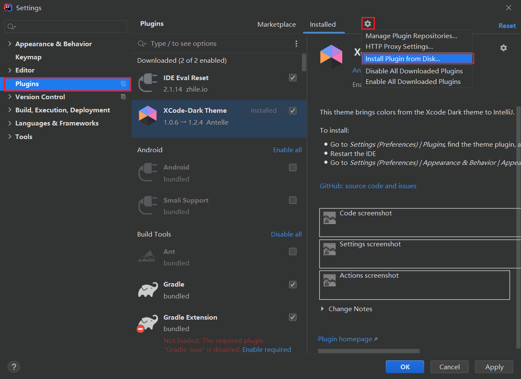The width and height of the screenshot is (521, 379).
Task: Click the Enable required link
Action: point(267,350)
